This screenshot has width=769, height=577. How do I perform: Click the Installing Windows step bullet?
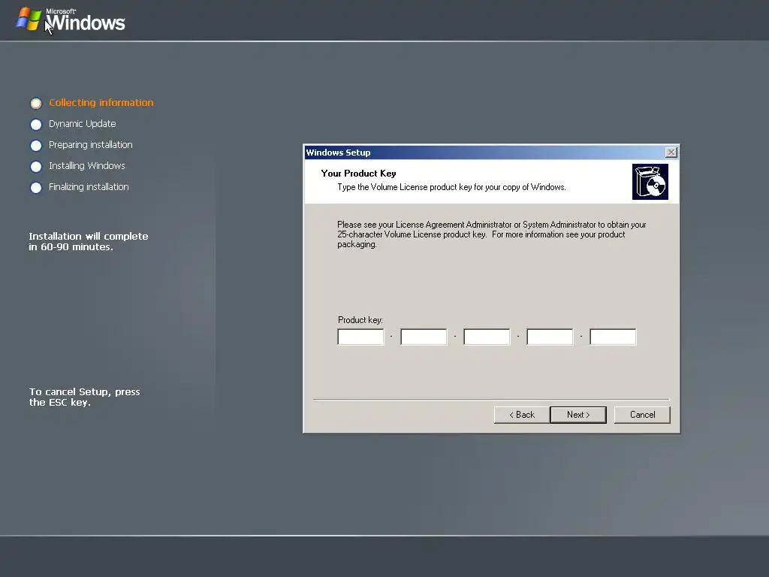36,167
